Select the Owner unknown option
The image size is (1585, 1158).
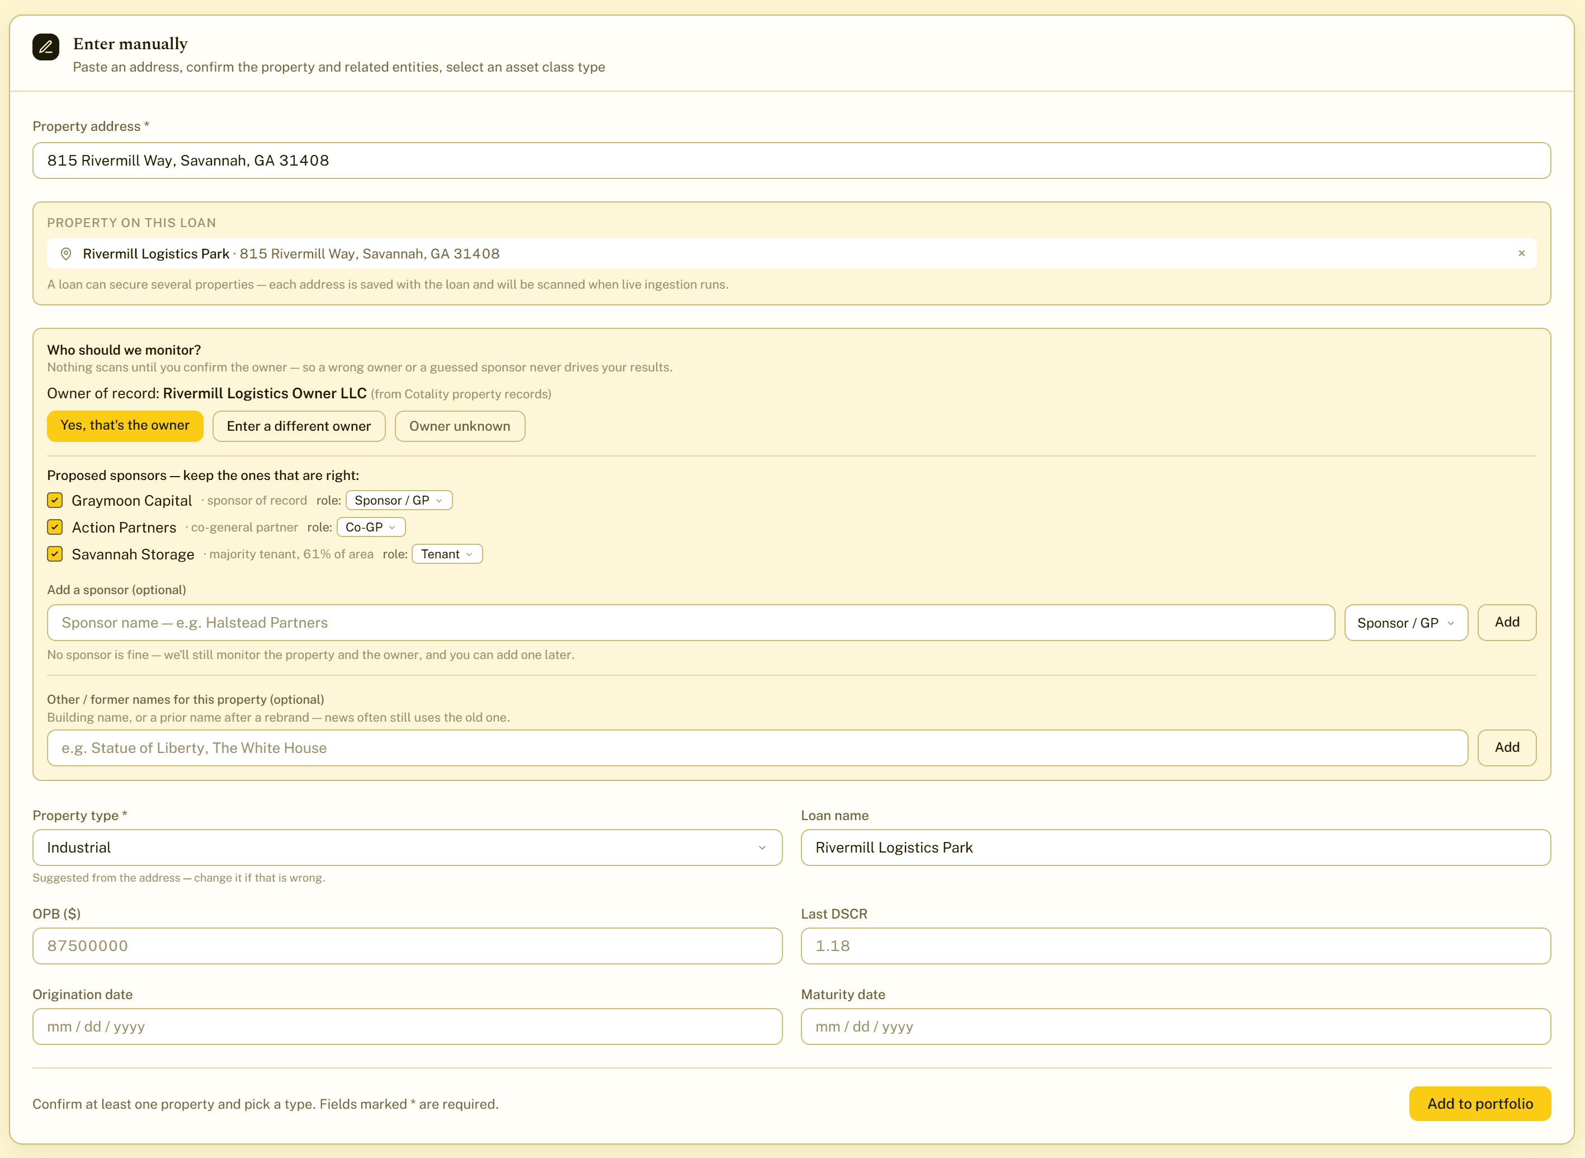pyautogui.click(x=460, y=426)
